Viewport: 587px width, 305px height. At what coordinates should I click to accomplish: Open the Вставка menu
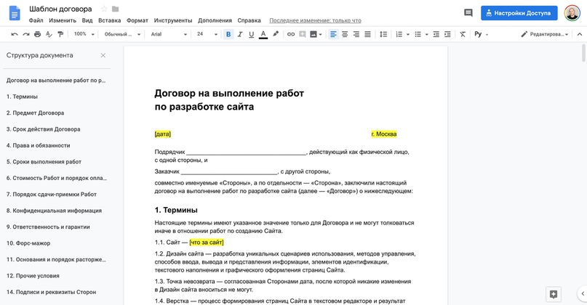click(x=109, y=20)
